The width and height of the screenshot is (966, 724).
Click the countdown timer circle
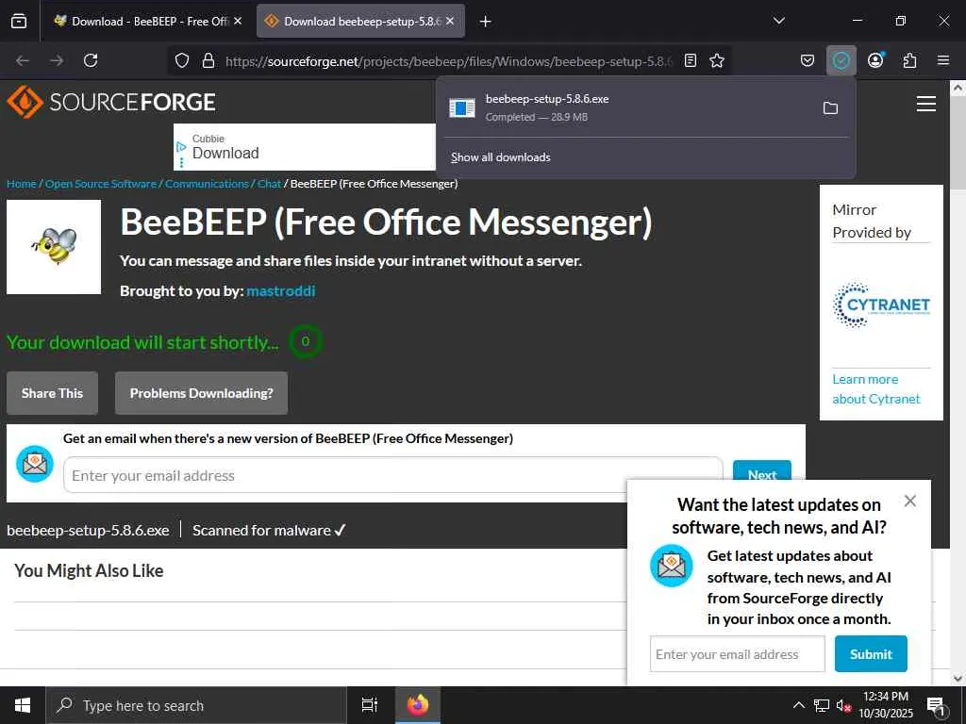306,341
